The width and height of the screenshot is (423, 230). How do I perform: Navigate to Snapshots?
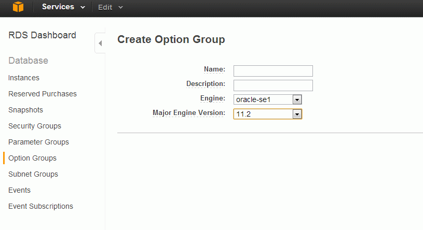tap(25, 110)
